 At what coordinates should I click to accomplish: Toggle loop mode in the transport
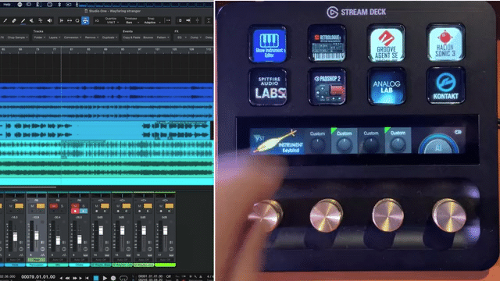click(x=123, y=278)
